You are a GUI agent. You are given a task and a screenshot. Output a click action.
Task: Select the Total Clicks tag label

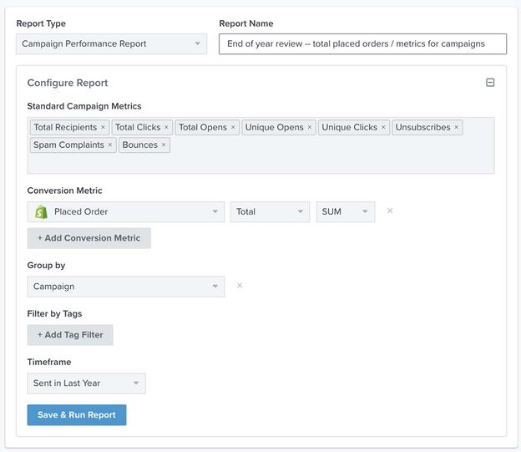[138, 127]
